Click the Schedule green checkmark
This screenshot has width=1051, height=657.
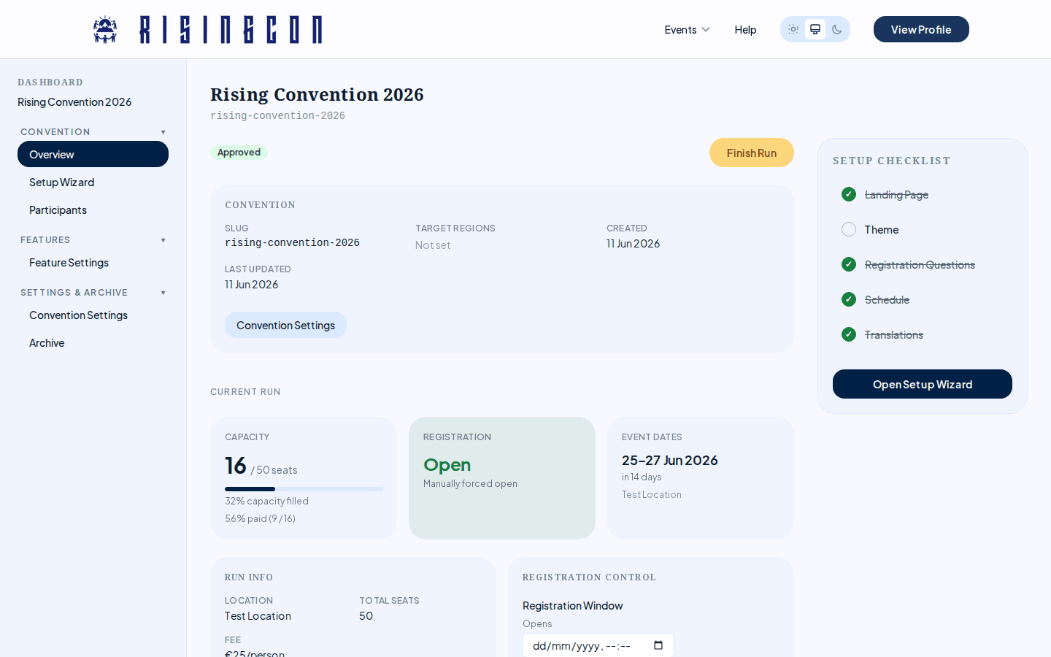coord(849,299)
